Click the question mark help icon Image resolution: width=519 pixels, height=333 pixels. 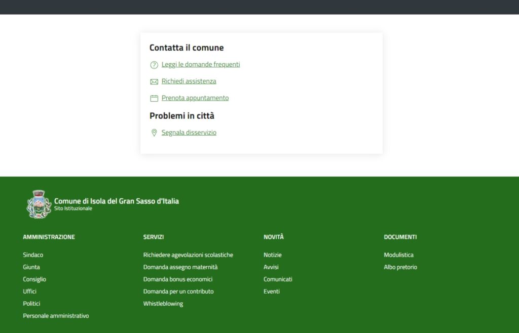pos(154,65)
